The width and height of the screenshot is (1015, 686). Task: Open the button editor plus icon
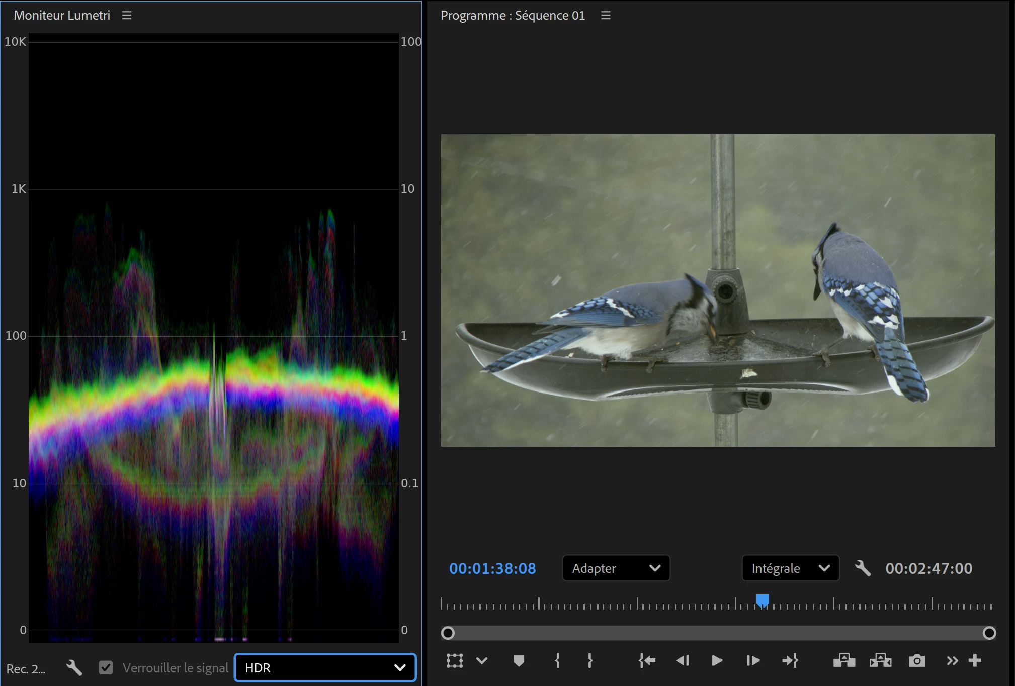975,660
